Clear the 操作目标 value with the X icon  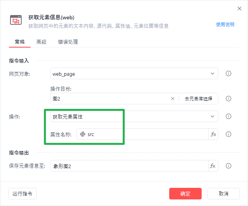click(173, 99)
